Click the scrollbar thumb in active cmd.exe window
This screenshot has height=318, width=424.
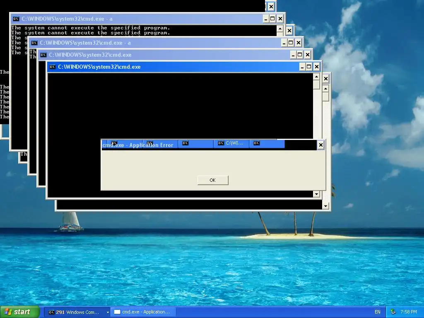pos(316,84)
